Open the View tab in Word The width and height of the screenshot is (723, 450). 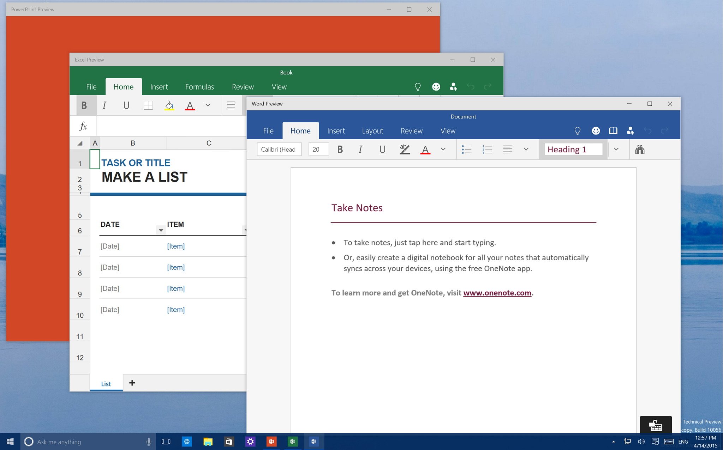click(448, 131)
